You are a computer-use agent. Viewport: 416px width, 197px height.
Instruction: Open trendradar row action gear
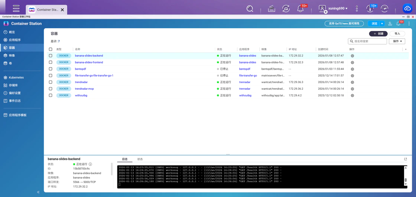coord(352,82)
